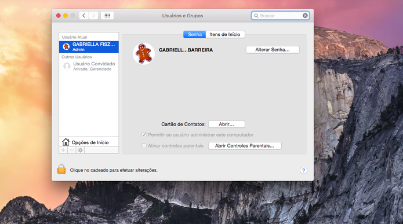Click the minus button to remove user
This screenshot has width=403, height=224.
72,150
